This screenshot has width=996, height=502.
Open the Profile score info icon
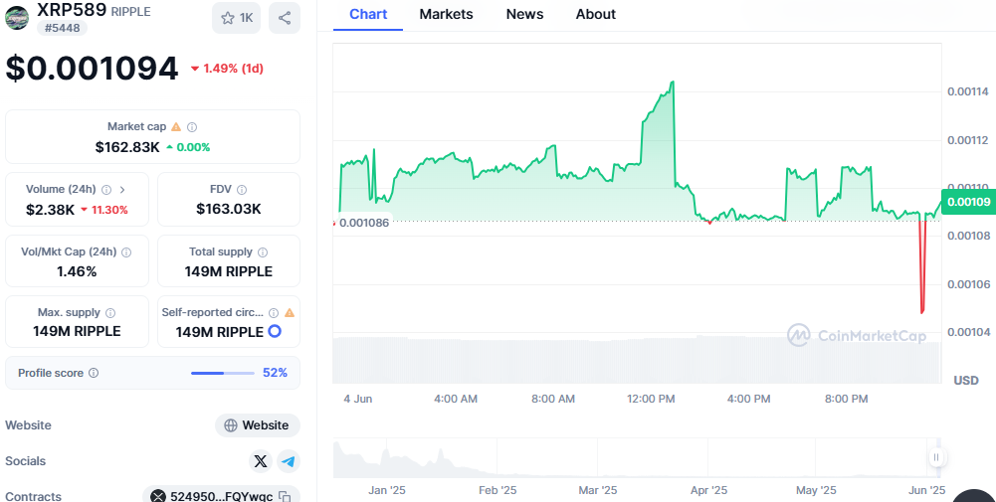94,373
